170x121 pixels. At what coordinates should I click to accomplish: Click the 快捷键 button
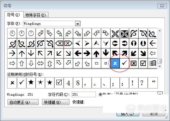click(x=56, y=102)
